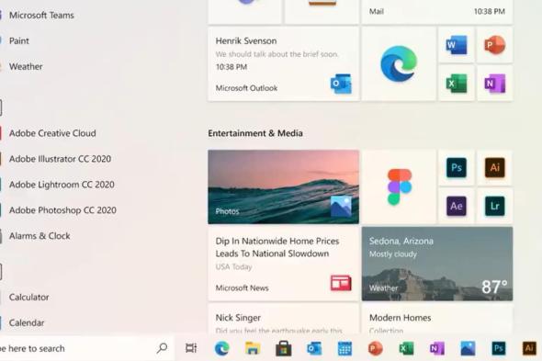The image size is (542, 361).
Task: Click the magnifier icon in taskbar search
Action: click(x=162, y=348)
